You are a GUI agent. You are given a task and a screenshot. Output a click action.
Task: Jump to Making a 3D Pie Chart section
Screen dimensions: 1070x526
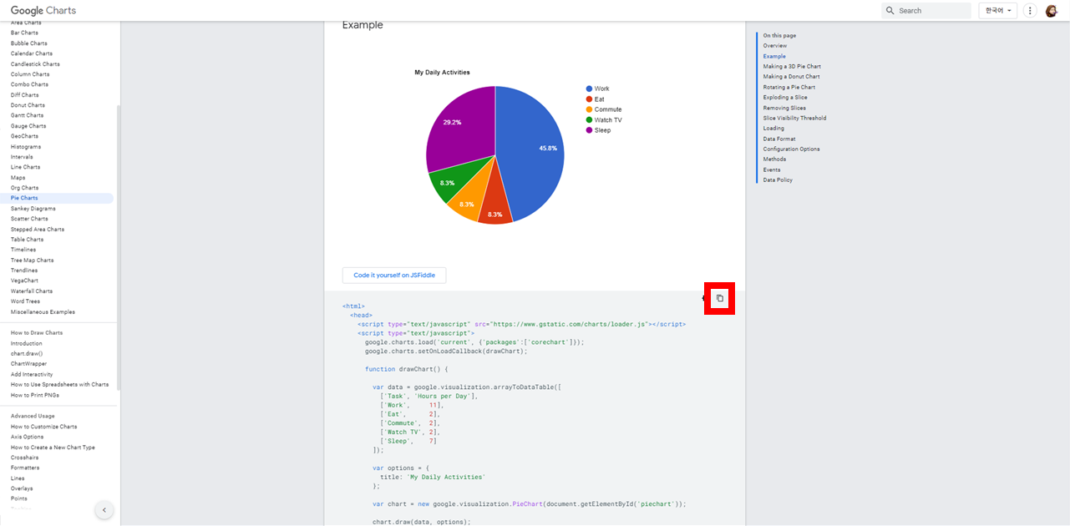coord(791,66)
